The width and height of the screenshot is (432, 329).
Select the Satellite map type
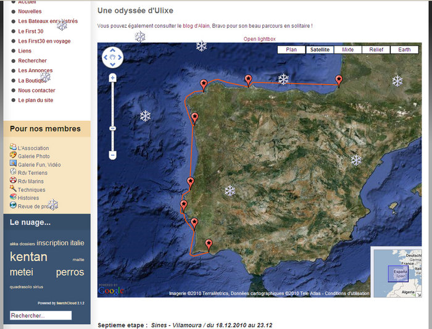click(320, 49)
